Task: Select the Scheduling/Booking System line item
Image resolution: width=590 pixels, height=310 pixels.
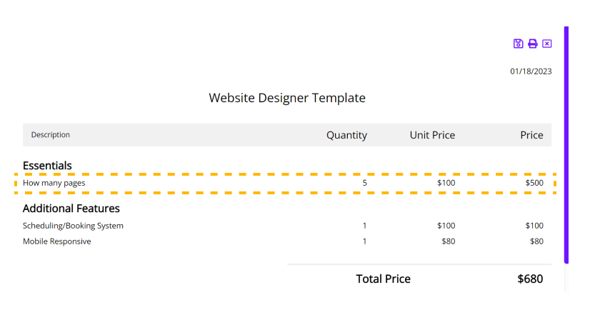Action: 283,226
